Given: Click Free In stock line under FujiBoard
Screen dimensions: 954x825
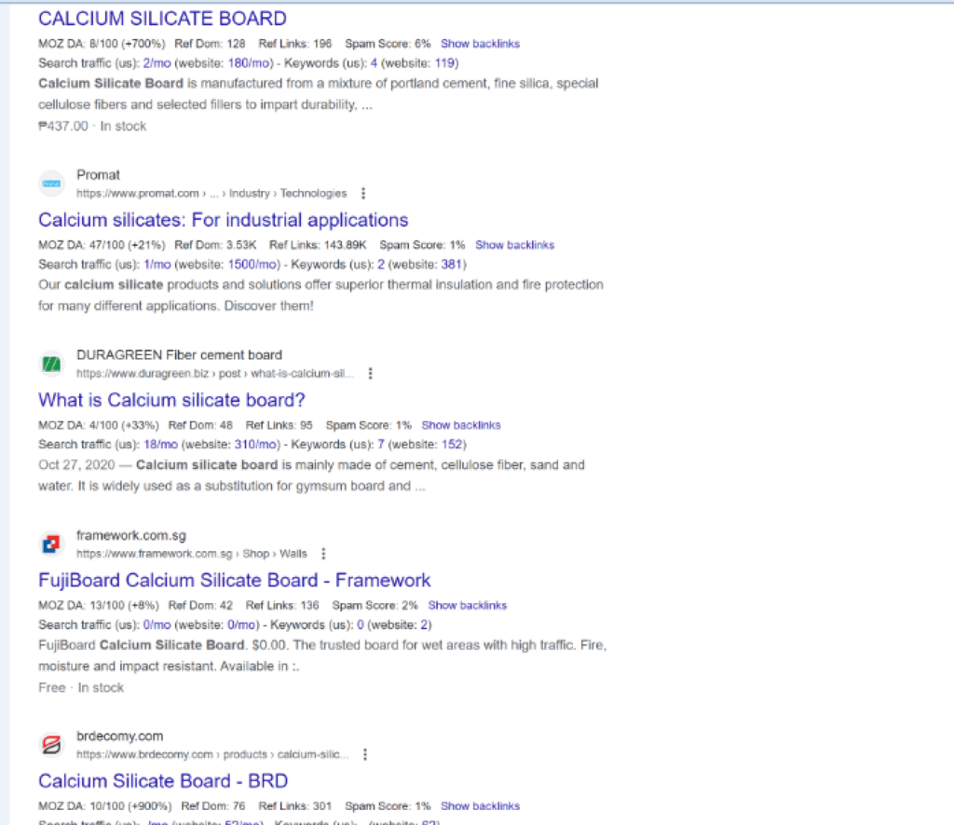Looking at the screenshot, I should coord(81,687).
